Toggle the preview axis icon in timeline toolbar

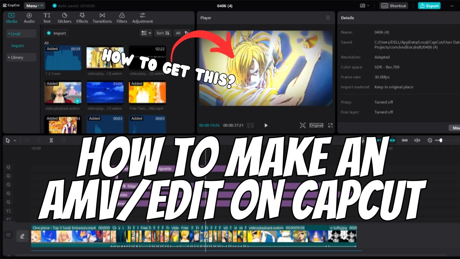point(417,140)
